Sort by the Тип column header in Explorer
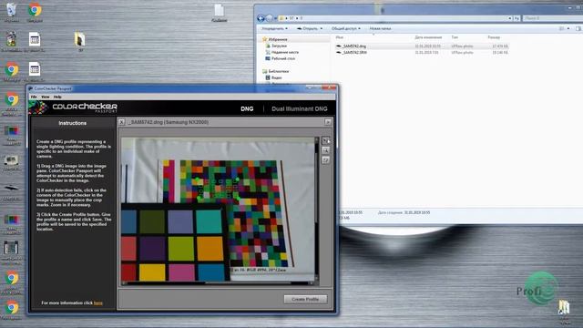The image size is (583, 328). (455, 37)
